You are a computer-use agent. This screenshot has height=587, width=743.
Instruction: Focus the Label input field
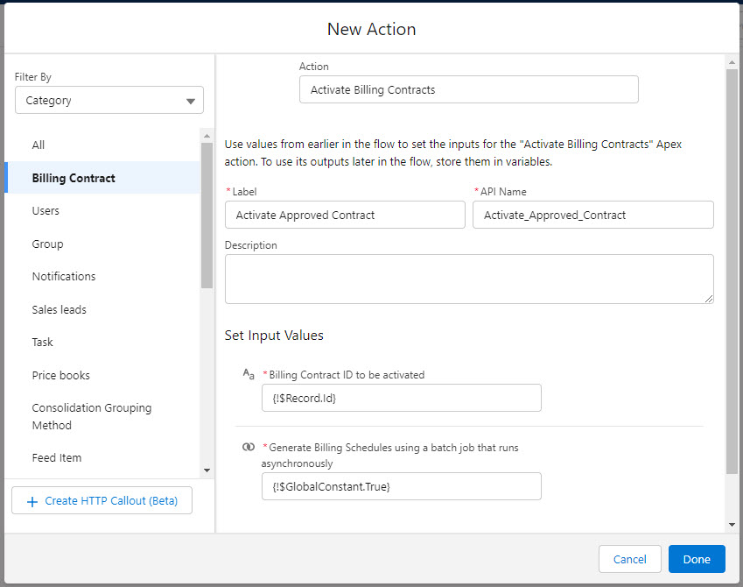pos(345,216)
